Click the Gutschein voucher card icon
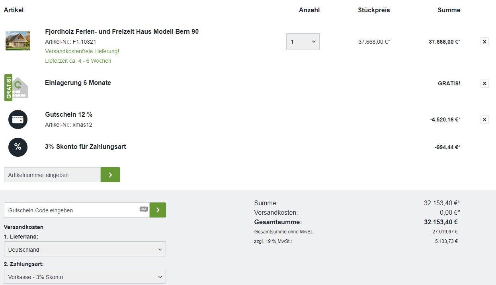 [x=18, y=119]
